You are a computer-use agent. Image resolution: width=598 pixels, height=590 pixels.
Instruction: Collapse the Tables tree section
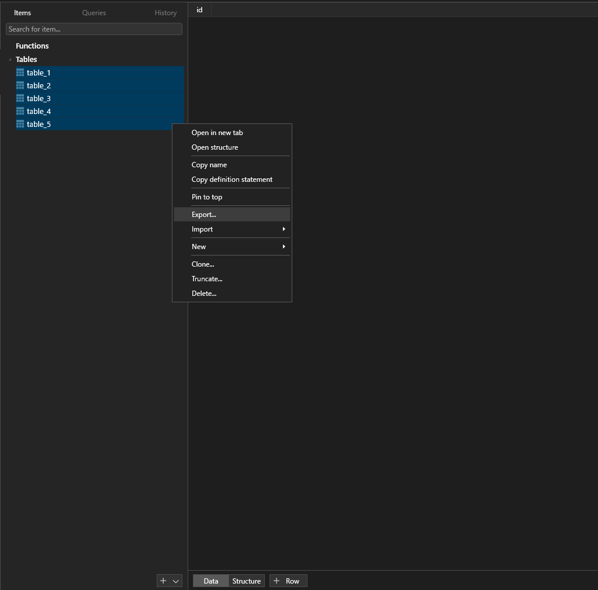tap(9, 59)
